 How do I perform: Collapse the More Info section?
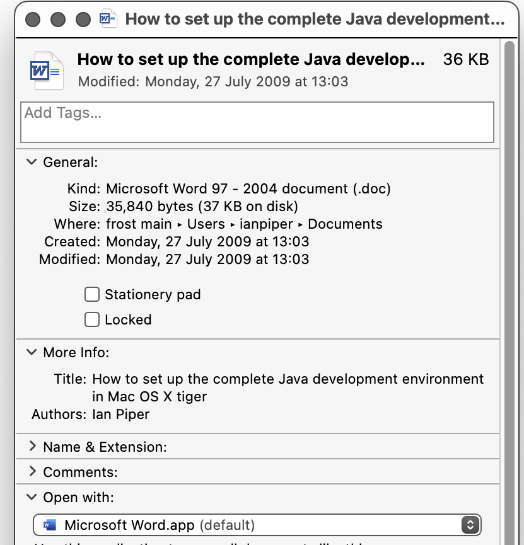click(x=32, y=352)
